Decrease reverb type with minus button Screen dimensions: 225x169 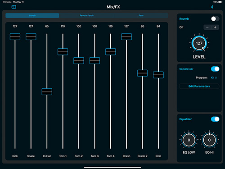click(207, 27)
